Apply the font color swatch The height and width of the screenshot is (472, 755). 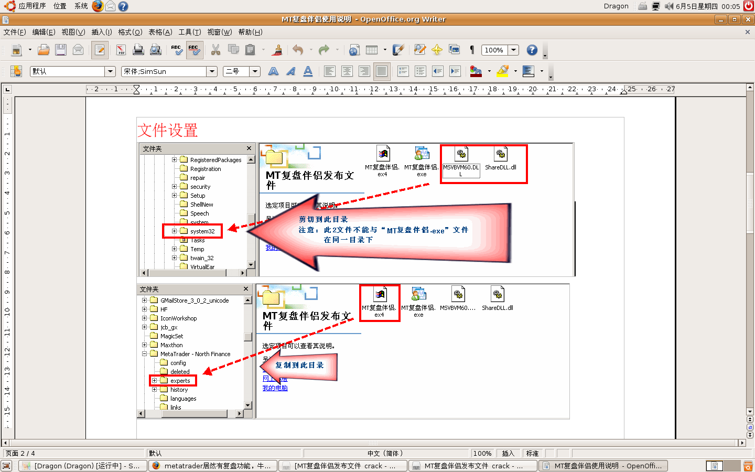click(x=476, y=71)
